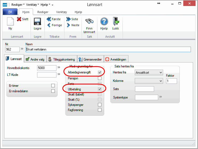Open the Hentes fra dropdown

(149, 72)
